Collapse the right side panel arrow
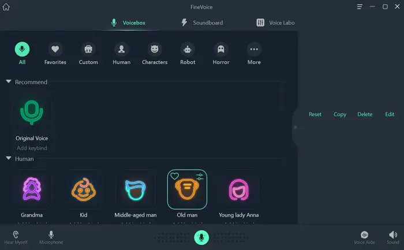The height and width of the screenshot is (250, 404). [295, 127]
